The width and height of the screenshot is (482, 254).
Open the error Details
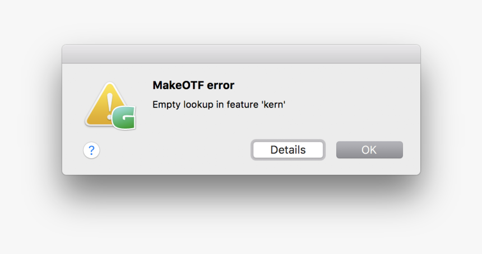click(288, 150)
